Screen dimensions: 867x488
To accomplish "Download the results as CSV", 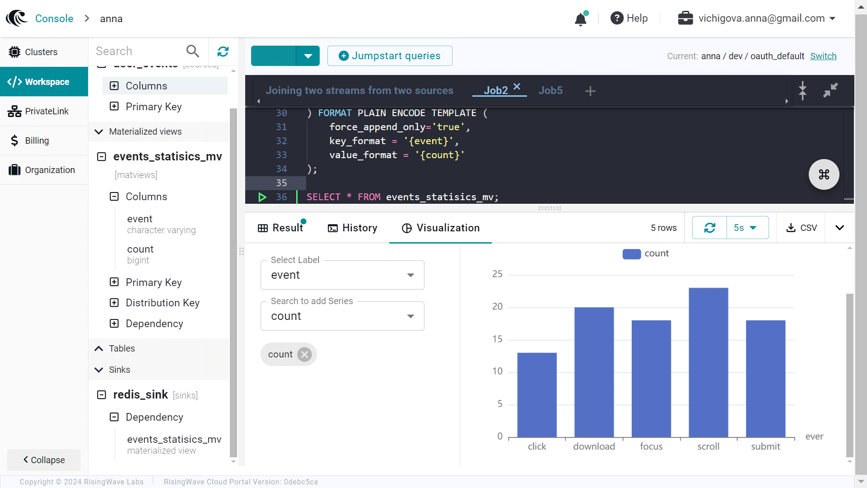I will (x=802, y=228).
